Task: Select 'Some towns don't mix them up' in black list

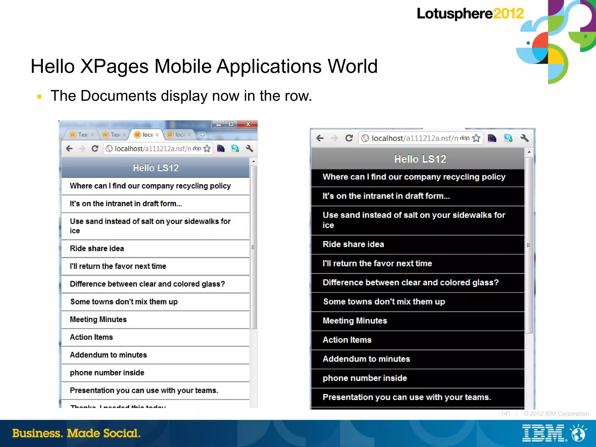Action: tap(418, 302)
